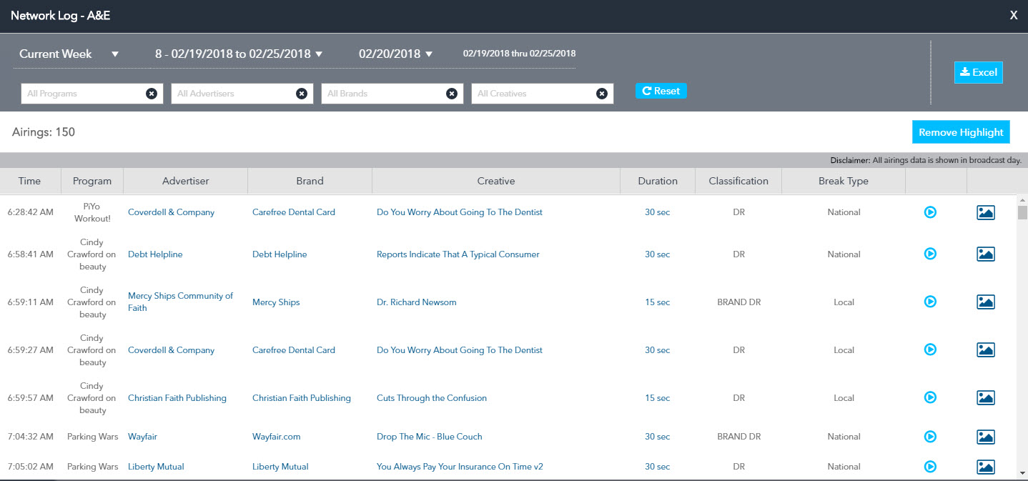This screenshot has width=1028, height=481.
Task: View image for the Mercy Ships airing
Action: (x=986, y=302)
